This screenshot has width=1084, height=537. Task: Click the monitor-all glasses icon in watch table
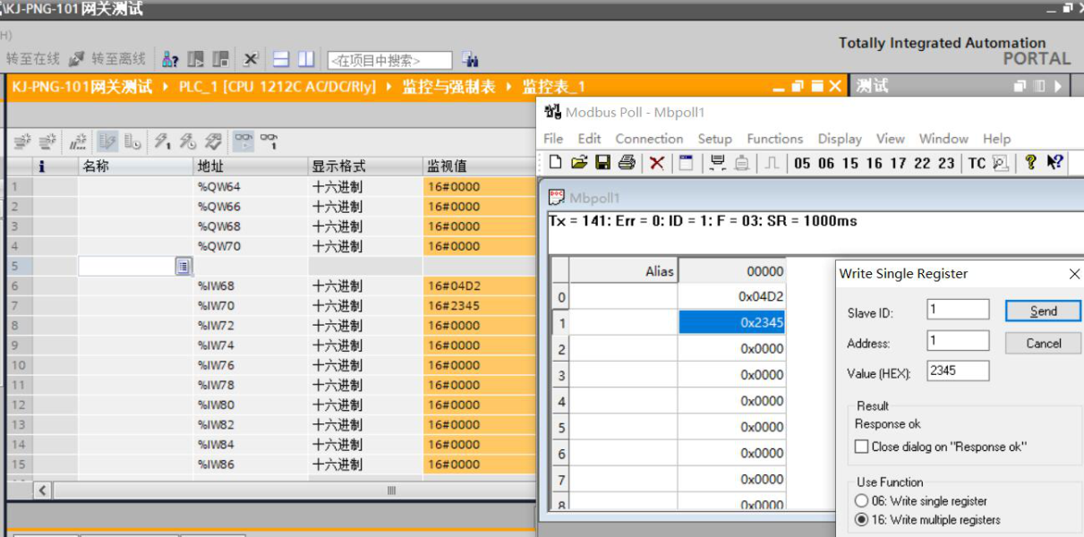(x=243, y=141)
